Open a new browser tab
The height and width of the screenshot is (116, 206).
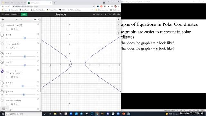pos(55,3)
